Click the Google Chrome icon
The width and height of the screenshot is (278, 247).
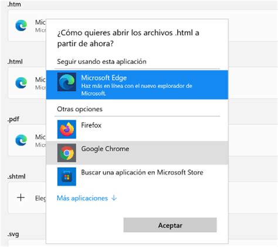pos(67,153)
